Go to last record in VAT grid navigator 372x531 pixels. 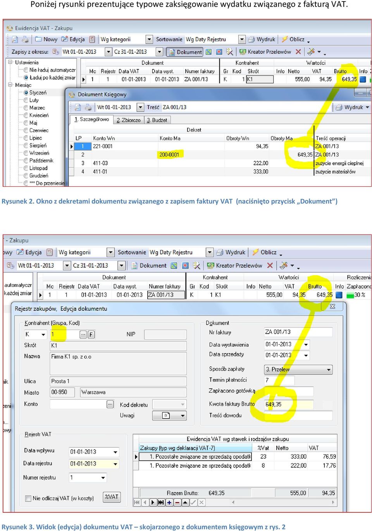161,502
